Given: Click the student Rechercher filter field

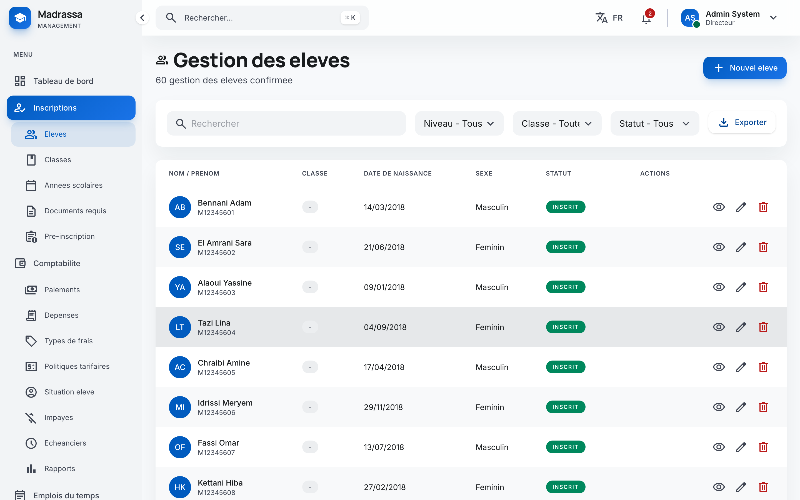Looking at the screenshot, I should (x=286, y=124).
